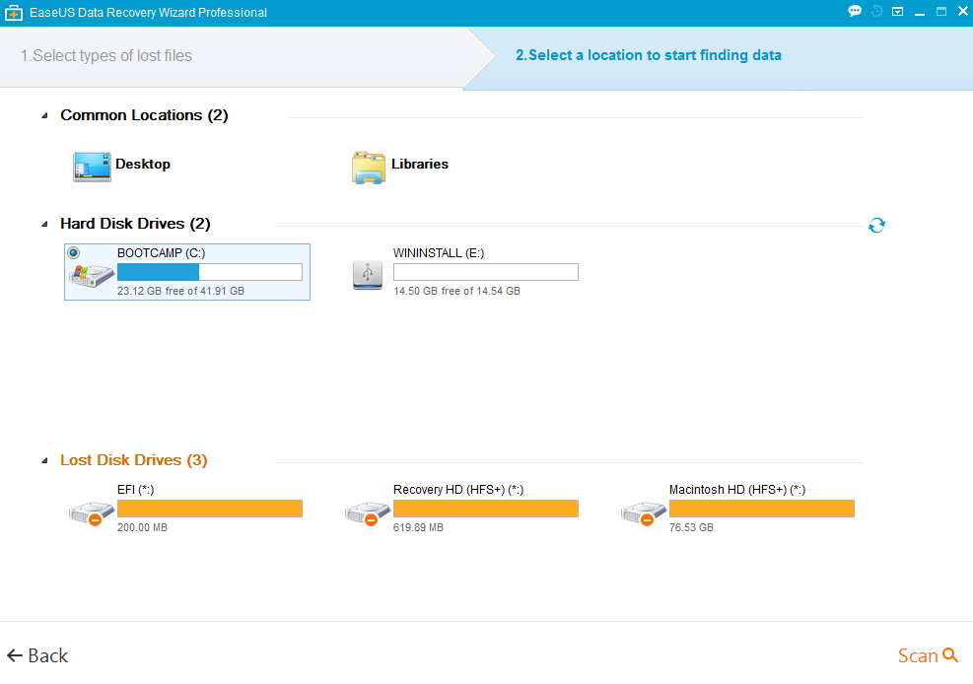Click the WININSTALL (E:) USB drive icon
The width and height of the screenshot is (973, 684).
368,274
